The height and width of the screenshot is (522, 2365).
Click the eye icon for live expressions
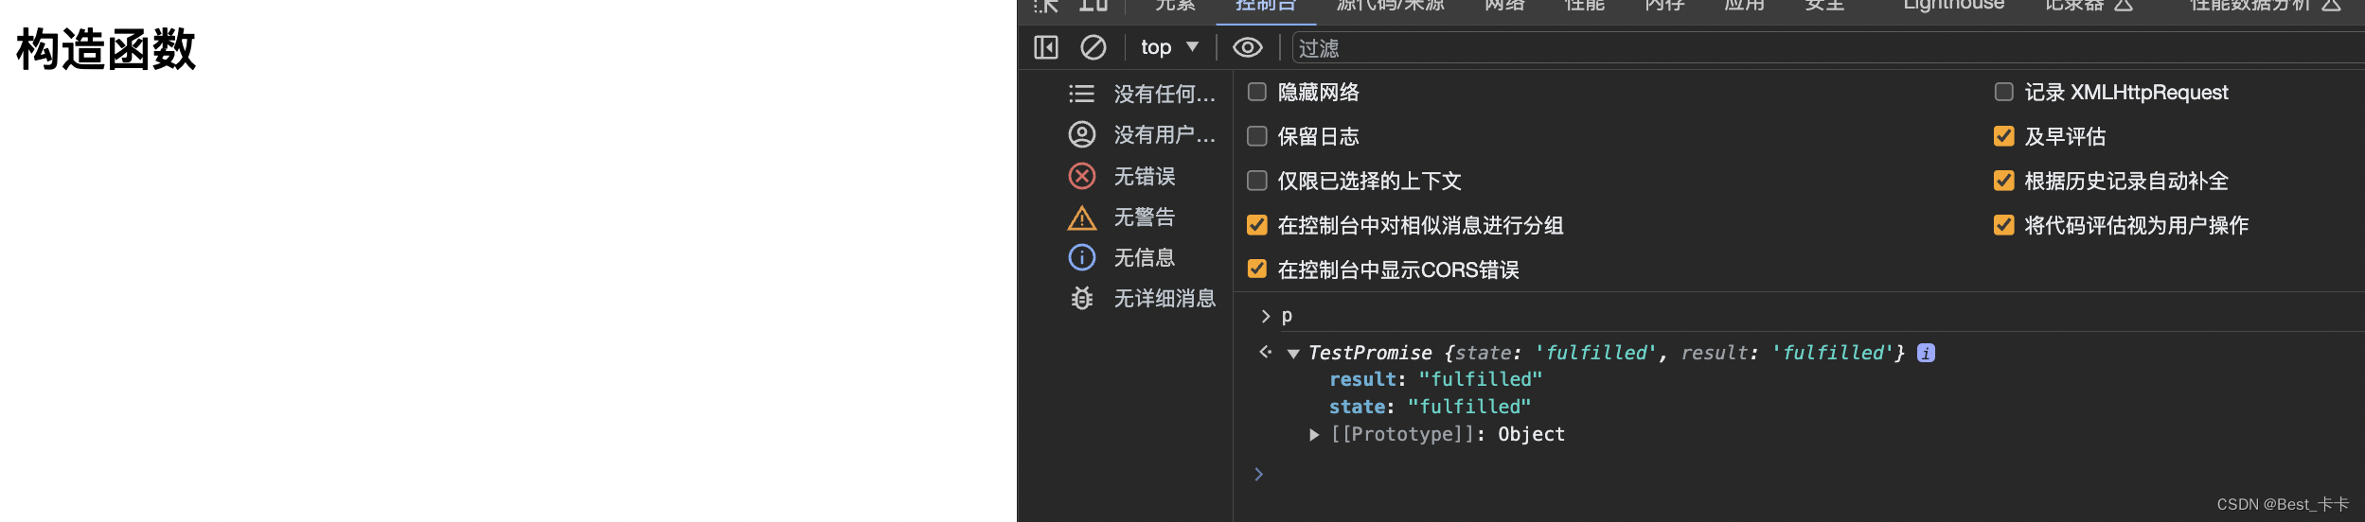(x=1247, y=47)
